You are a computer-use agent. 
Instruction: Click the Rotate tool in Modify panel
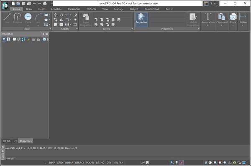point(61,15)
